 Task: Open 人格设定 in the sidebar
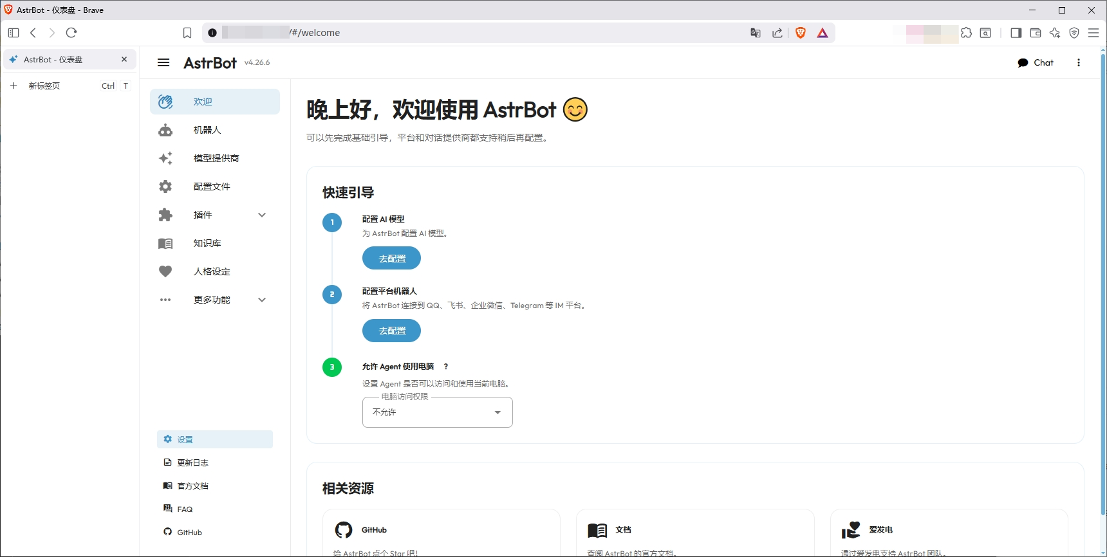click(215, 271)
